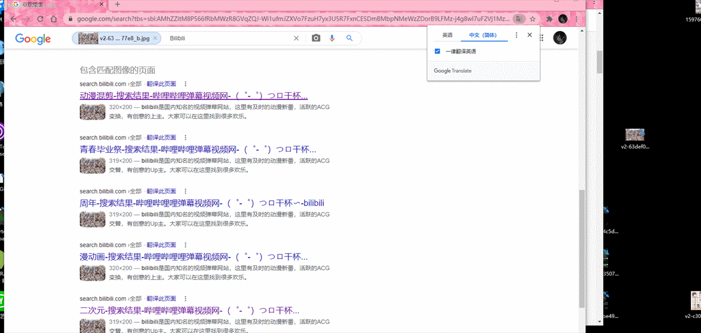Remove the v2-63 image chip from search
The image size is (701, 333).
pos(155,38)
